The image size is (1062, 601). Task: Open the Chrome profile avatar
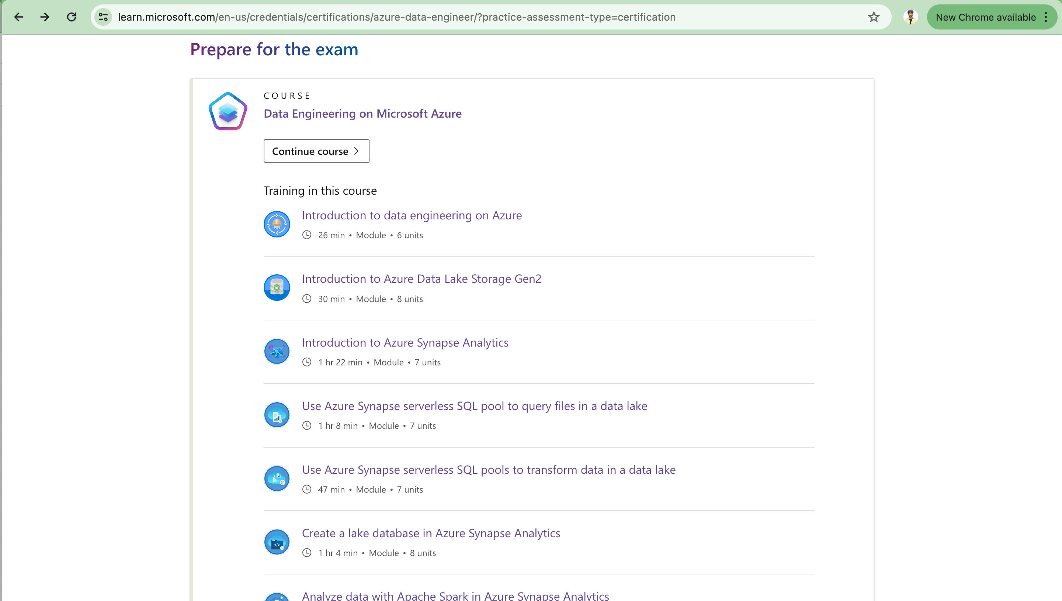coord(910,17)
